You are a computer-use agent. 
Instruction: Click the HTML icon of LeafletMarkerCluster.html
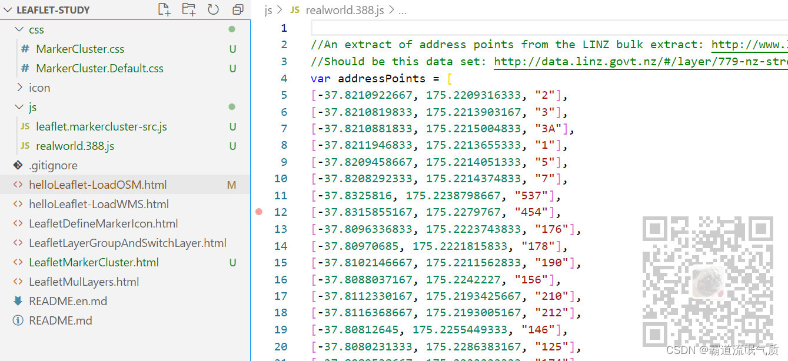[x=18, y=262]
